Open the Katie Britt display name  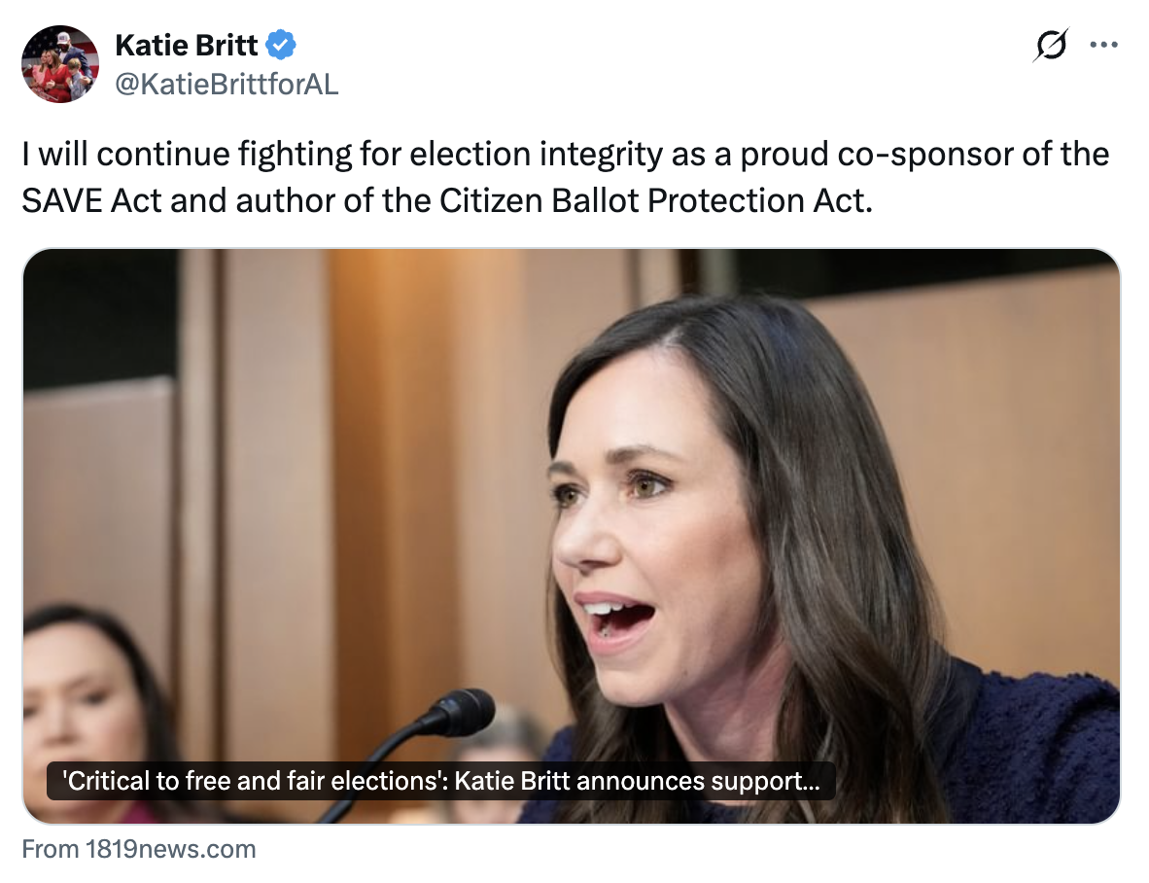pyautogui.click(x=187, y=45)
